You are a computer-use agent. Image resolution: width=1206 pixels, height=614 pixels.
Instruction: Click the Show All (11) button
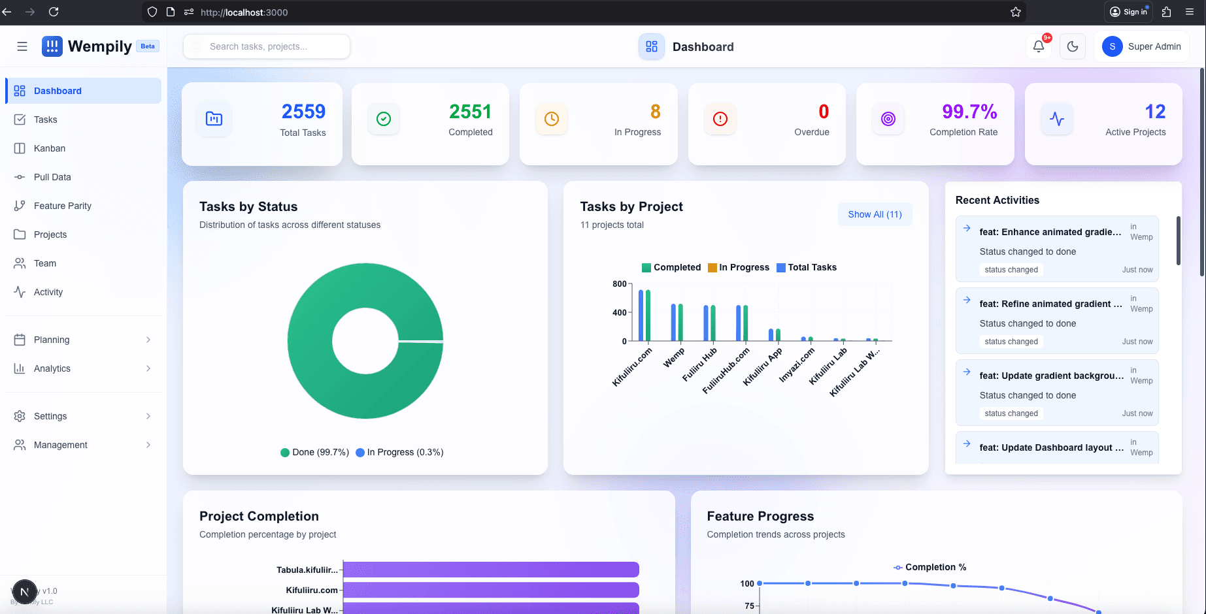(875, 214)
